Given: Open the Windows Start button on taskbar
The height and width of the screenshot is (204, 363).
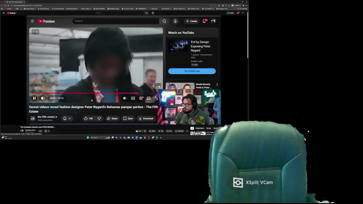Looking at the screenshot, I should pyautogui.click(x=88, y=138).
